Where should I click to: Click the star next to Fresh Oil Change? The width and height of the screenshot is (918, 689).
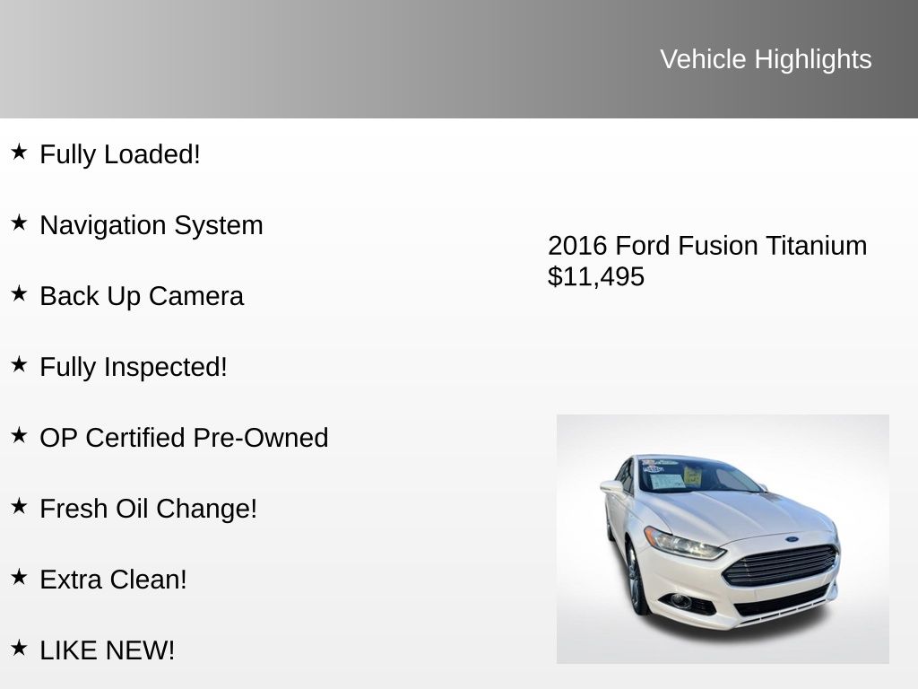(x=19, y=506)
